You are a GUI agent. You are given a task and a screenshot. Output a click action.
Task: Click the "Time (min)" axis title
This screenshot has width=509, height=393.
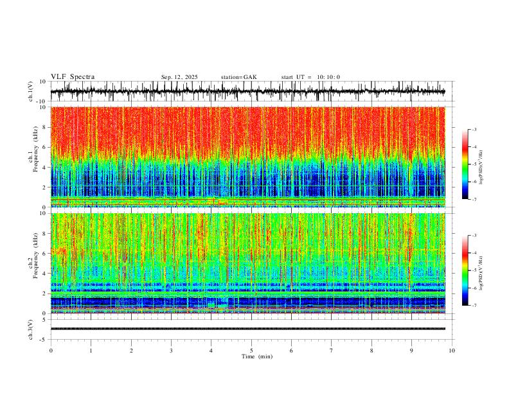coord(257,356)
